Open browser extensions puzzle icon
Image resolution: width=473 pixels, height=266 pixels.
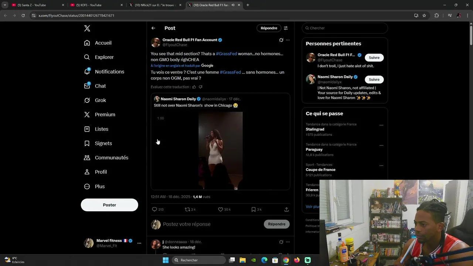[x=436, y=16]
